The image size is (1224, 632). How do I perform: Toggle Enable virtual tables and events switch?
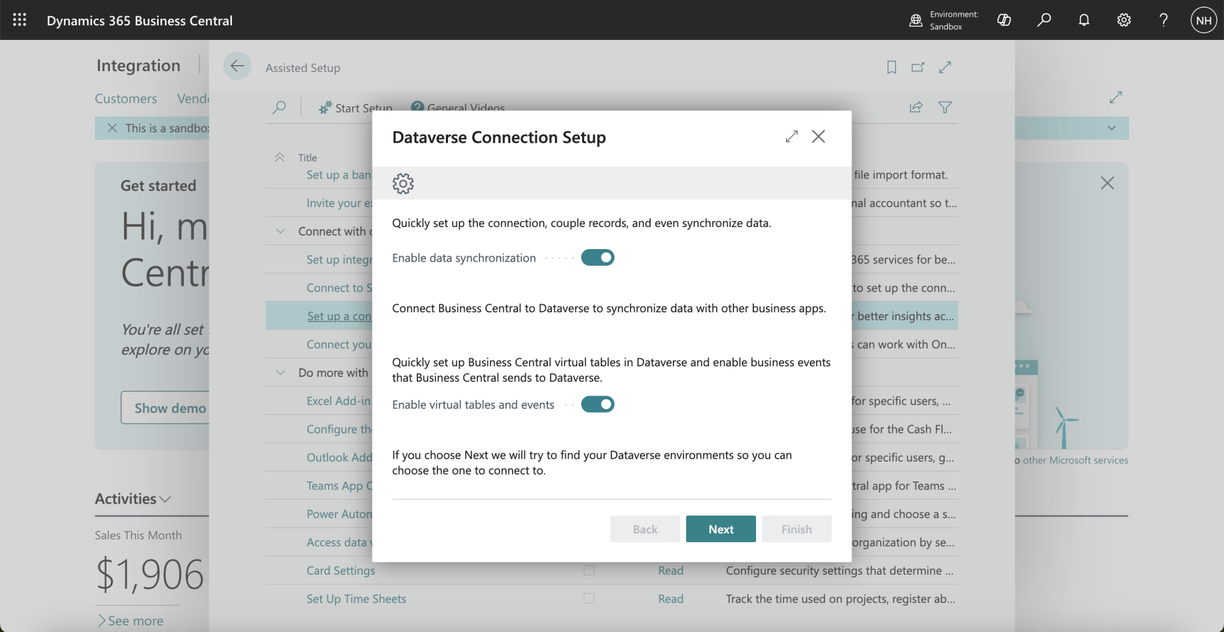(597, 404)
